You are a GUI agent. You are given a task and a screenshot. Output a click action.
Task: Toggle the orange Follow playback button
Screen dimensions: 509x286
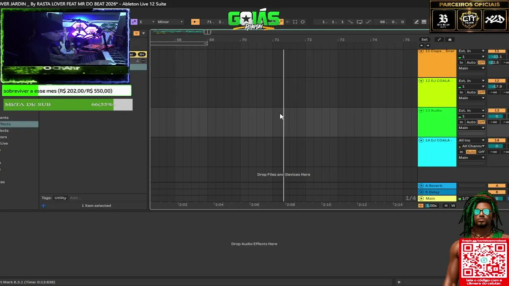coord(195,22)
